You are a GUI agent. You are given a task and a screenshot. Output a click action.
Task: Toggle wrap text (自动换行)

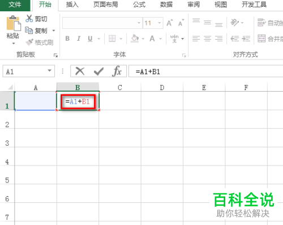click(270, 23)
